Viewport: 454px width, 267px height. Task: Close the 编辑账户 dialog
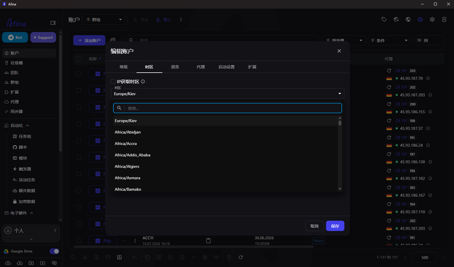click(x=339, y=51)
